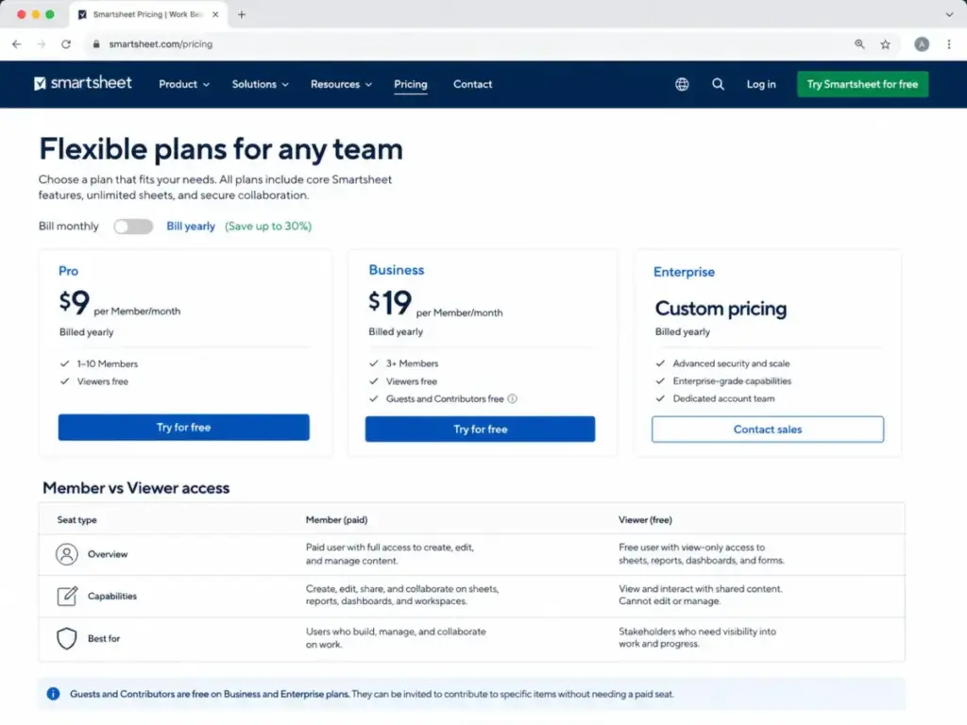Click Log in

(x=761, y=84)
